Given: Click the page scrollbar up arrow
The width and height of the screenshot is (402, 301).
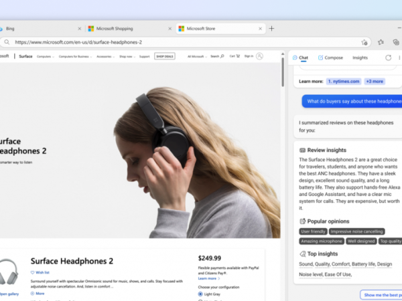Looking at the screenshot, I should pyautogui.click(x=283, y=54).
